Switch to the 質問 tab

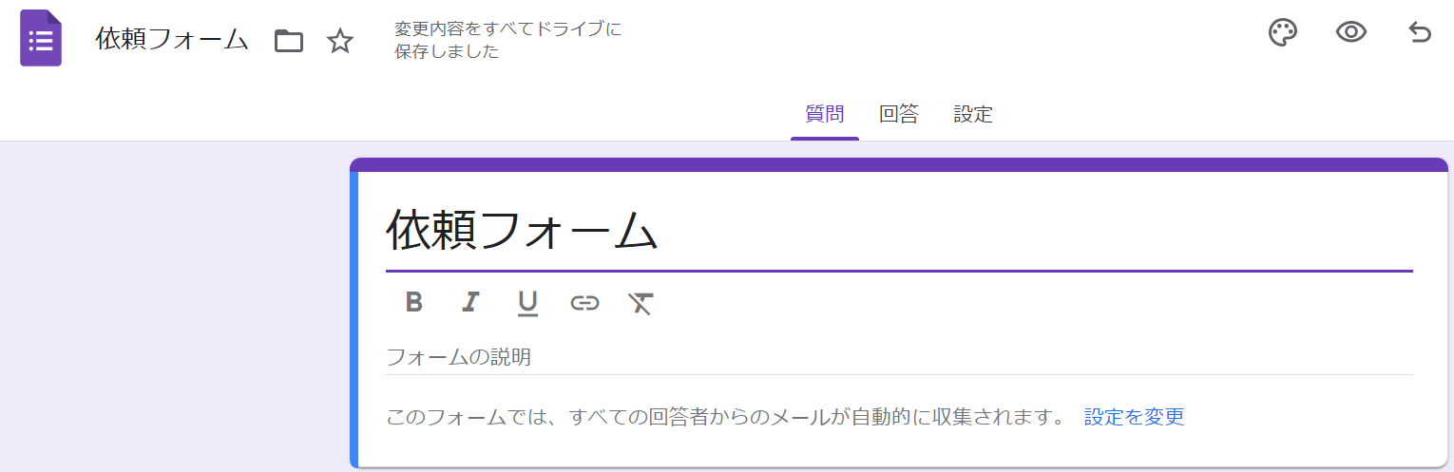tap(825, 115)
